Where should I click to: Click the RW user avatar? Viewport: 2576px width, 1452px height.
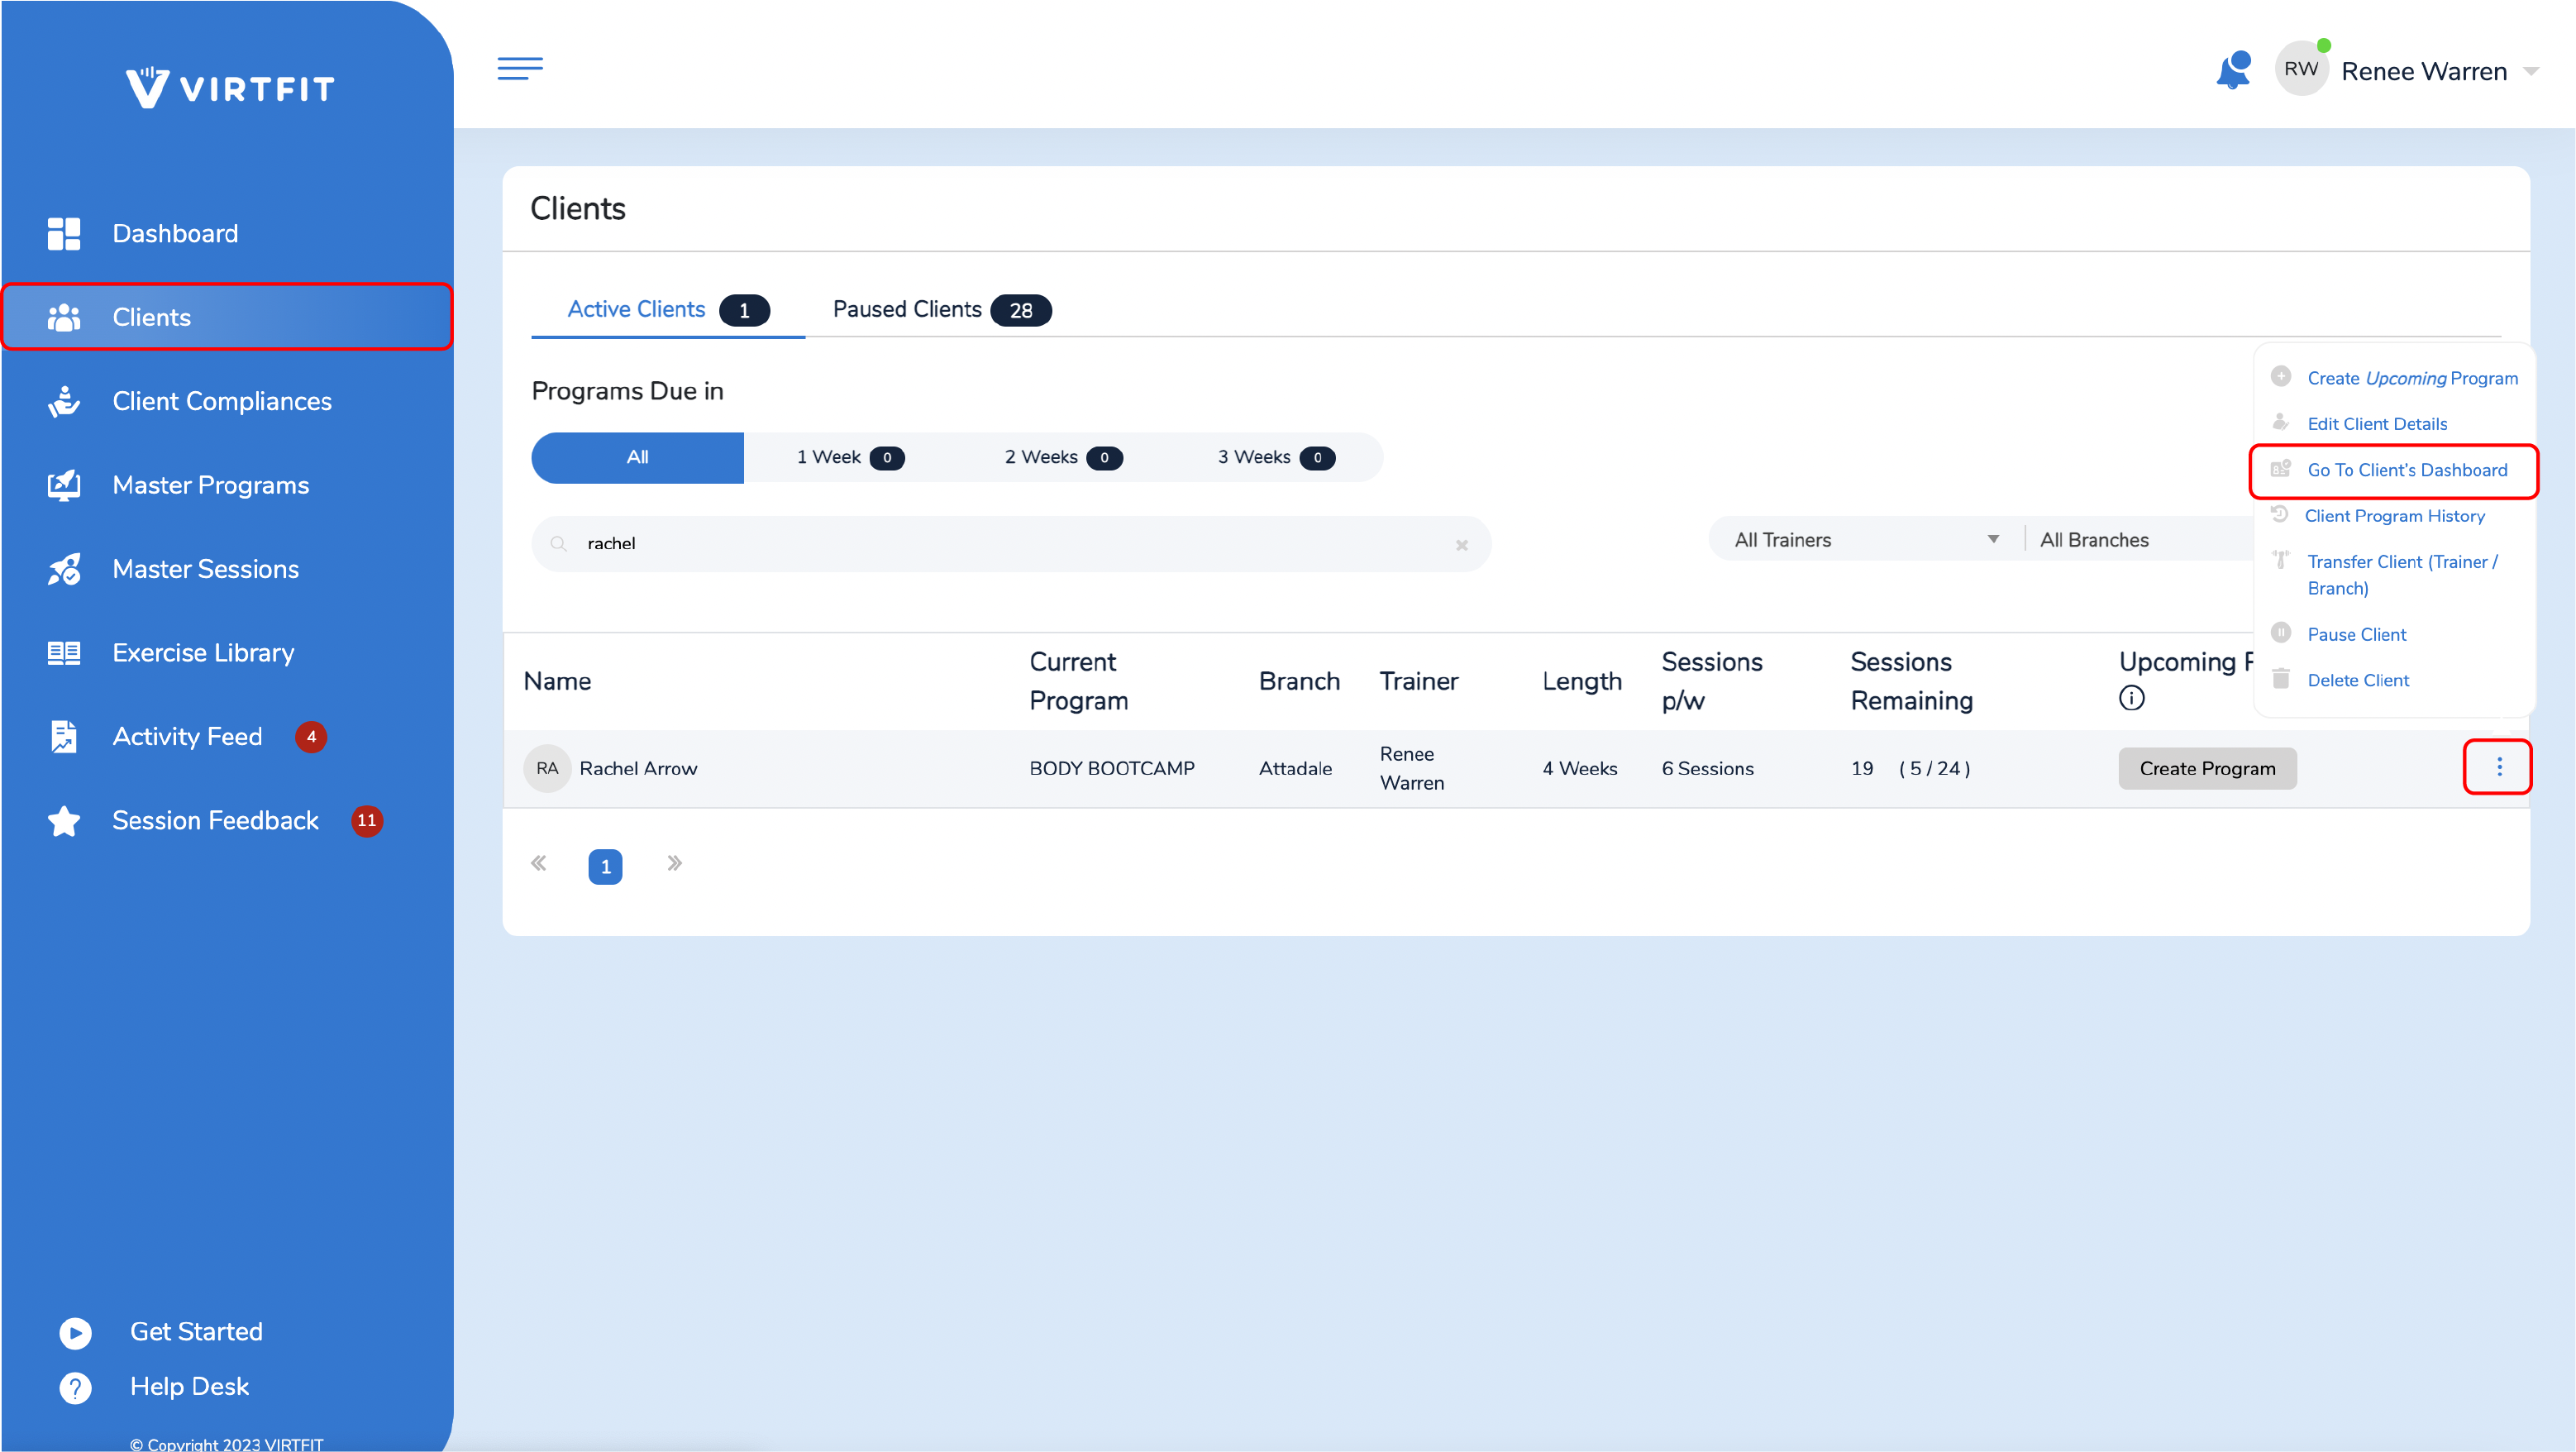(2301, 69)
